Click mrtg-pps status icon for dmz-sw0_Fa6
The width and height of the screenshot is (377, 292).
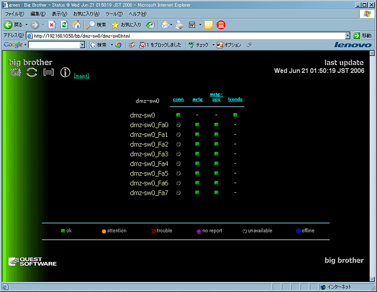coord(216,183)
